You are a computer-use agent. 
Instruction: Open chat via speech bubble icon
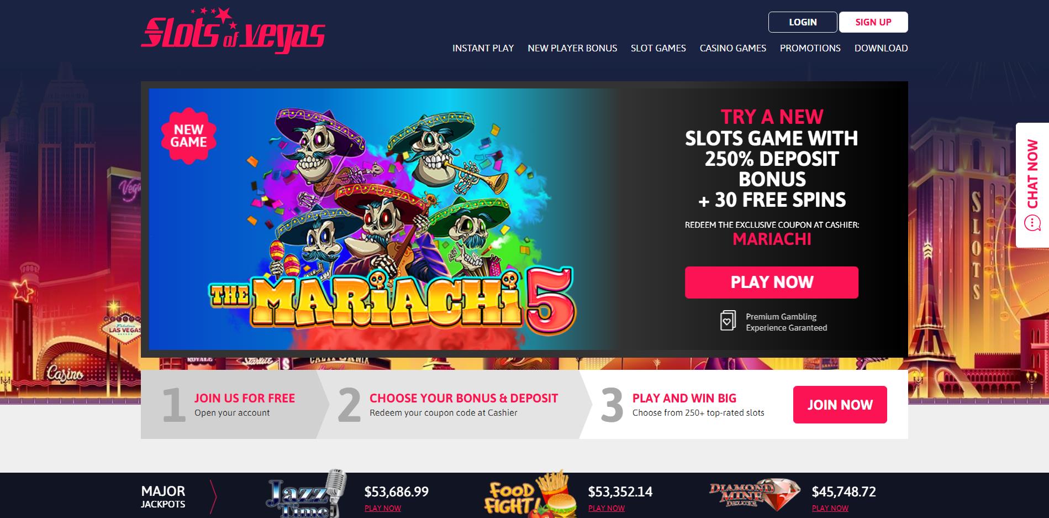[1032, 223]
